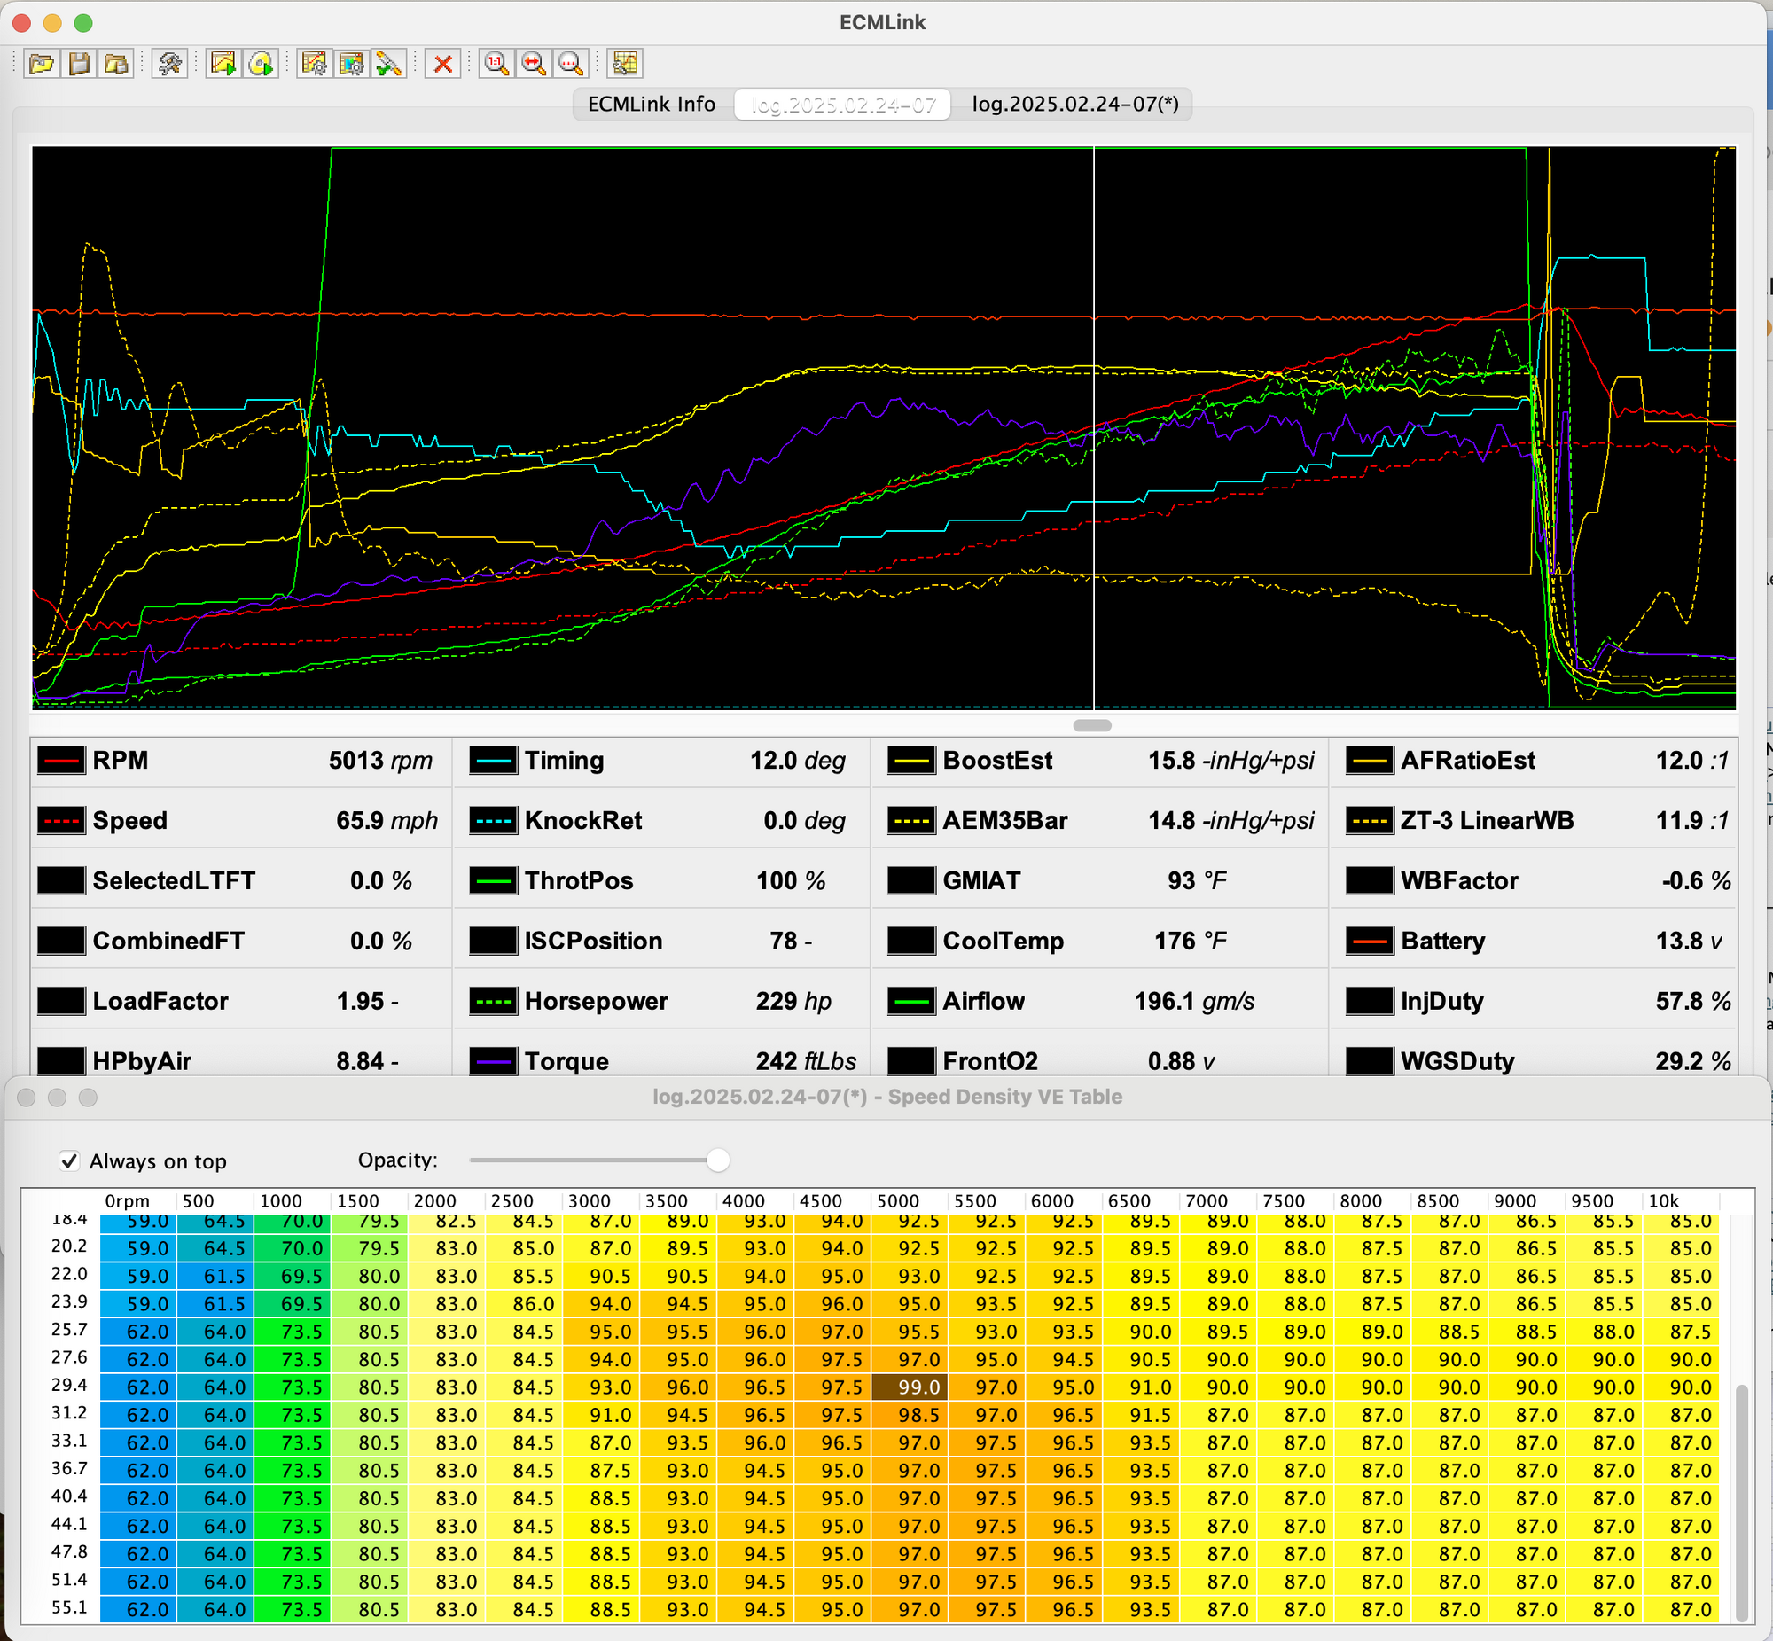
Task: Click the grid chart with wrench icon
Action: tap(625, 63)
